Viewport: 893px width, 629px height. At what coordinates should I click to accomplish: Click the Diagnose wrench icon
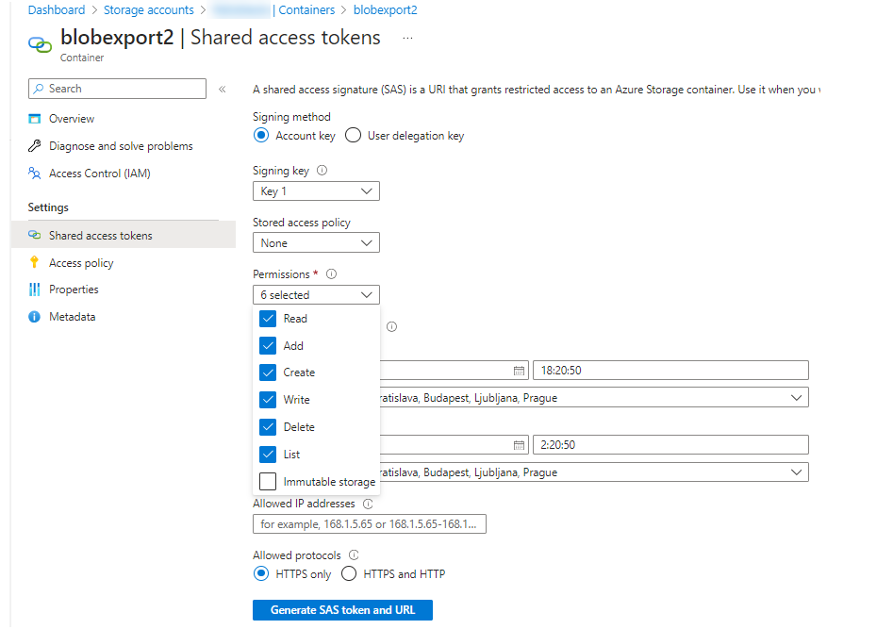[35, 146]
